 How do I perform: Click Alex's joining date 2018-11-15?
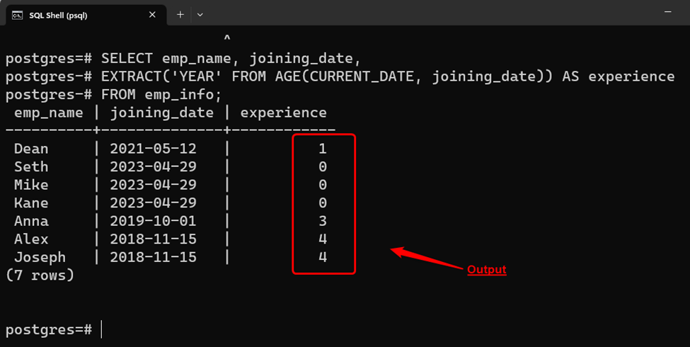153,239
